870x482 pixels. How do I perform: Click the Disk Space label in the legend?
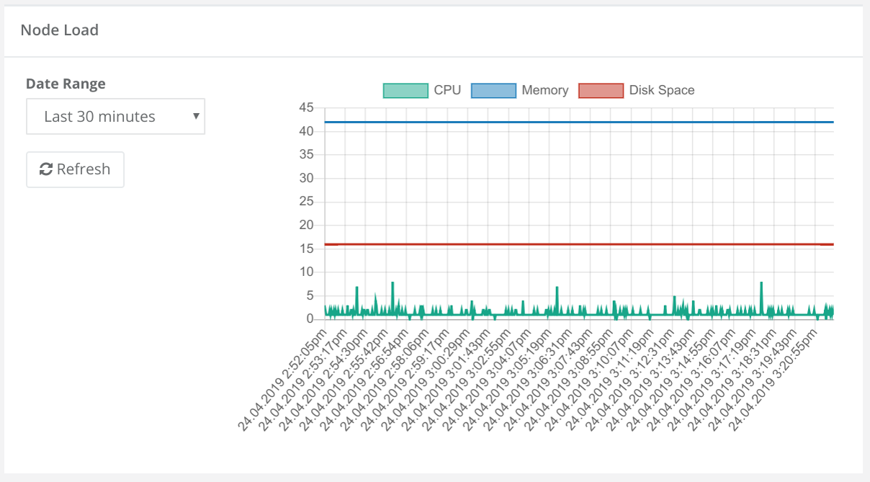(662, 90)
